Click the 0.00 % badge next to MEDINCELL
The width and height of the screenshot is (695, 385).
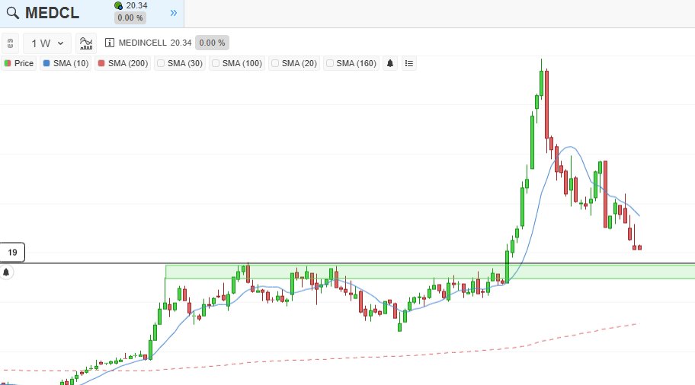[212, 43]
